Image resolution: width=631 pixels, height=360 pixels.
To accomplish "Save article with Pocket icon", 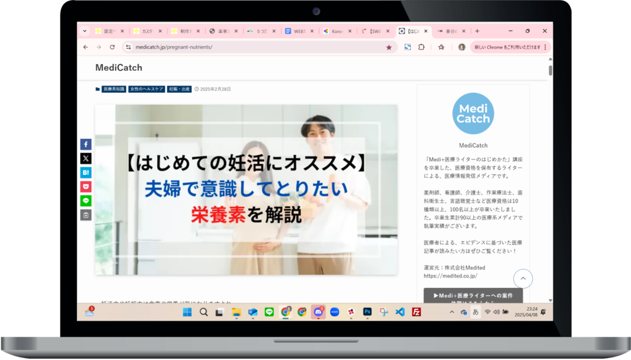I will click(86, 186).
